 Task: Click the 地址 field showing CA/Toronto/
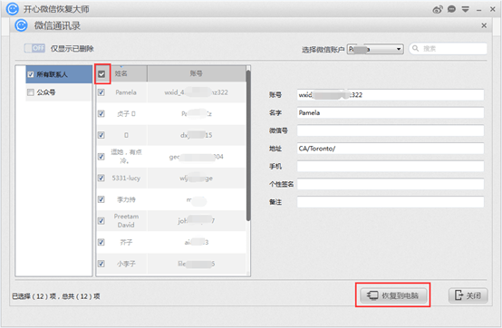(x=391, y=149)
